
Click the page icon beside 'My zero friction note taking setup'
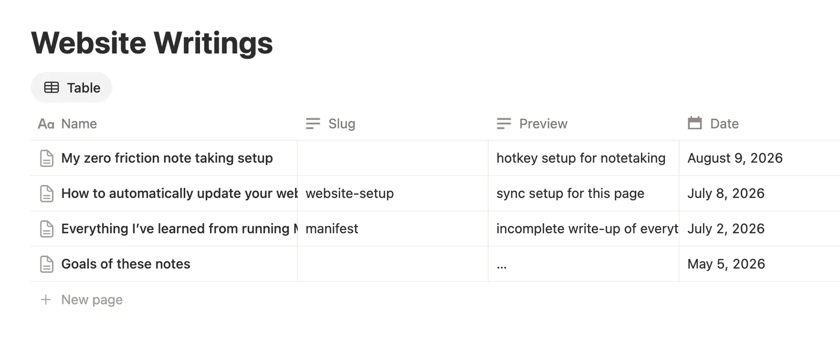(x=47, y=158)
